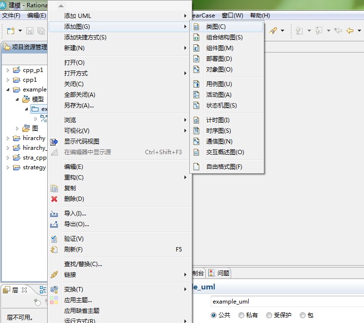Click the copy icon beside 复制
This screenshot has width=364, height=323.
(55, 188)
